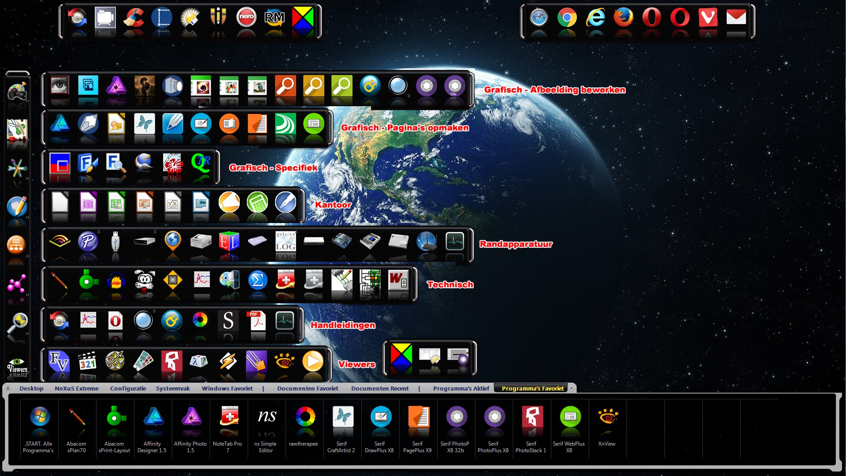Open the Programma's Aktief tab

click(x=461, y=388)
